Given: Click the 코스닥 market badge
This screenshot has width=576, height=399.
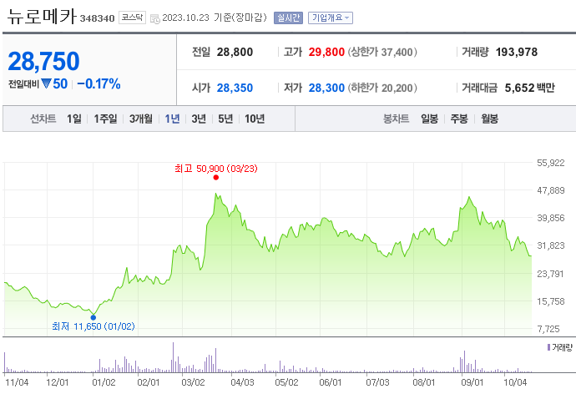Looking at the screenshot, I should click(x=132, y=18).
